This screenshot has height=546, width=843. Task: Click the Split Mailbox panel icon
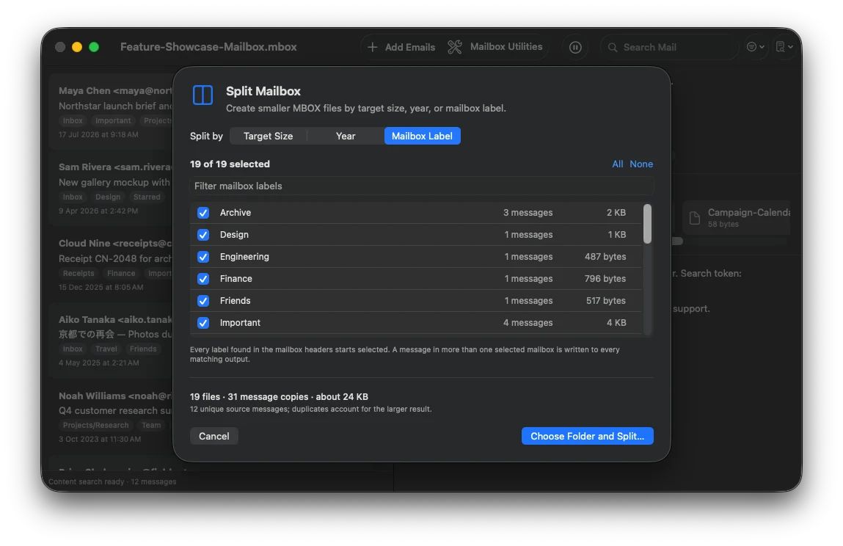202,95
